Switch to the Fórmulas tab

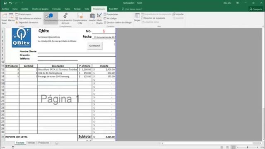[x=56, y=9]
